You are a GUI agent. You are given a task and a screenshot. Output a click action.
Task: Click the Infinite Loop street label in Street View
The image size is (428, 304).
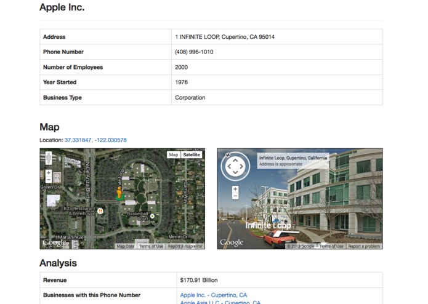[x=268, y=225]
